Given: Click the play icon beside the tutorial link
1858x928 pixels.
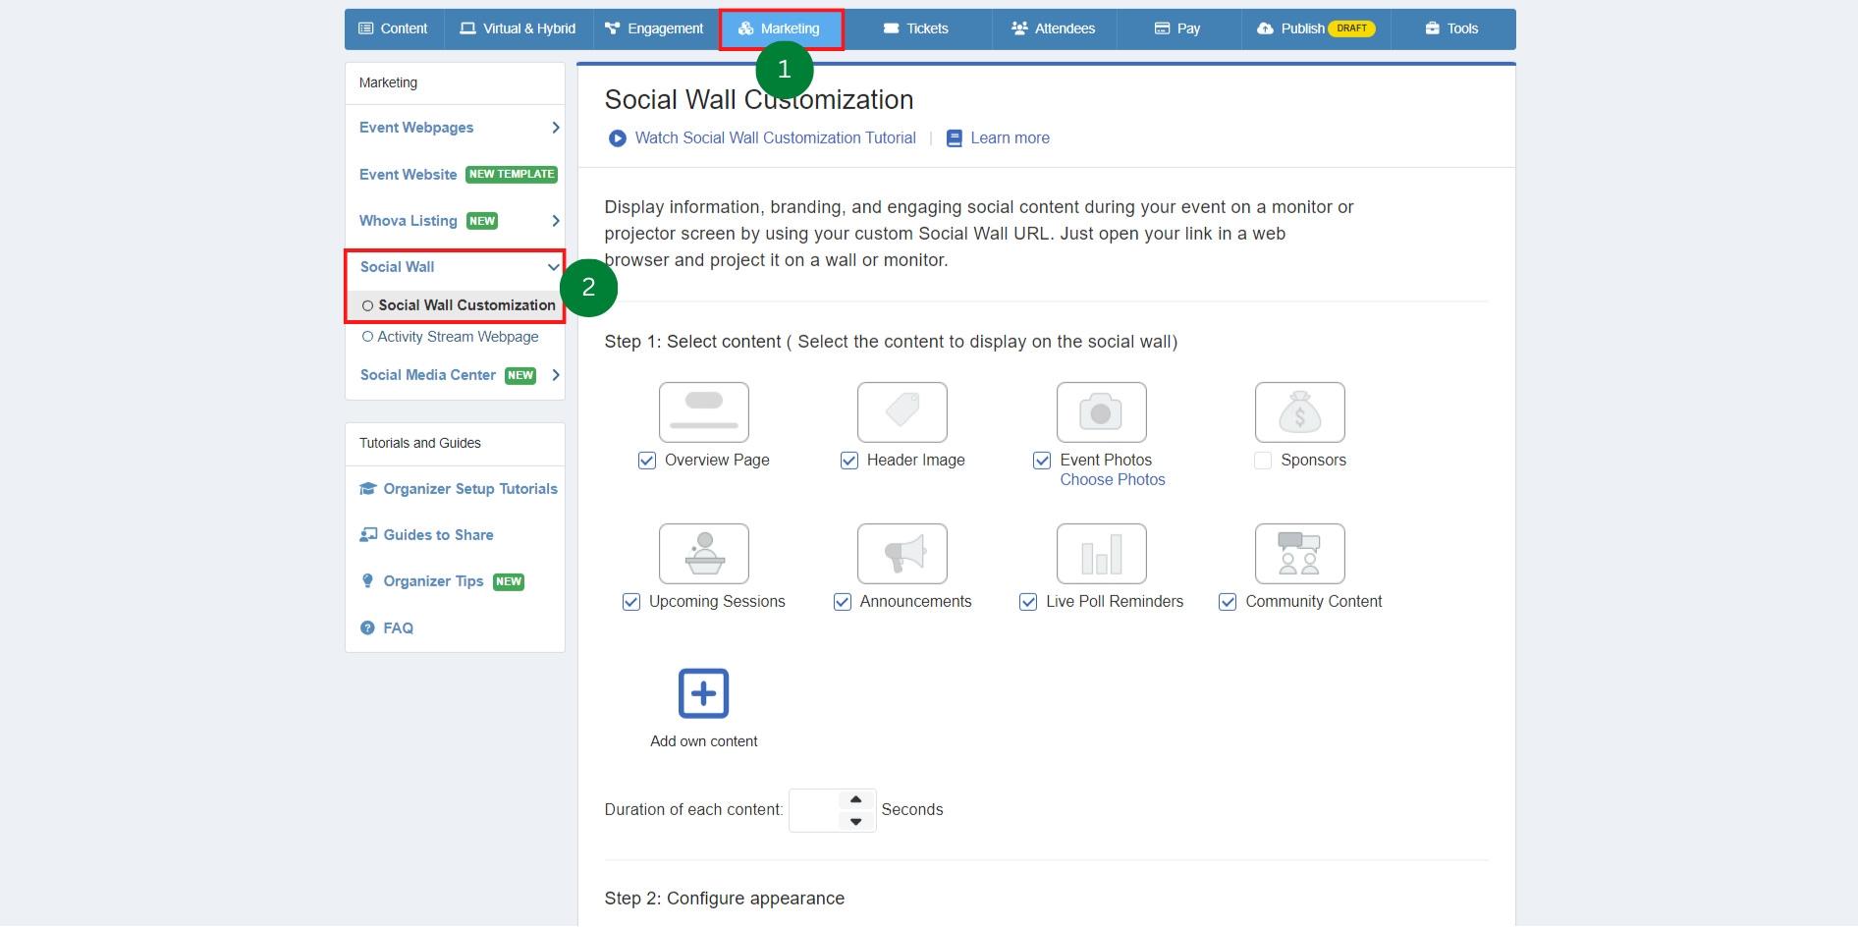Looking at the screenshot, I should coord(617,137).
